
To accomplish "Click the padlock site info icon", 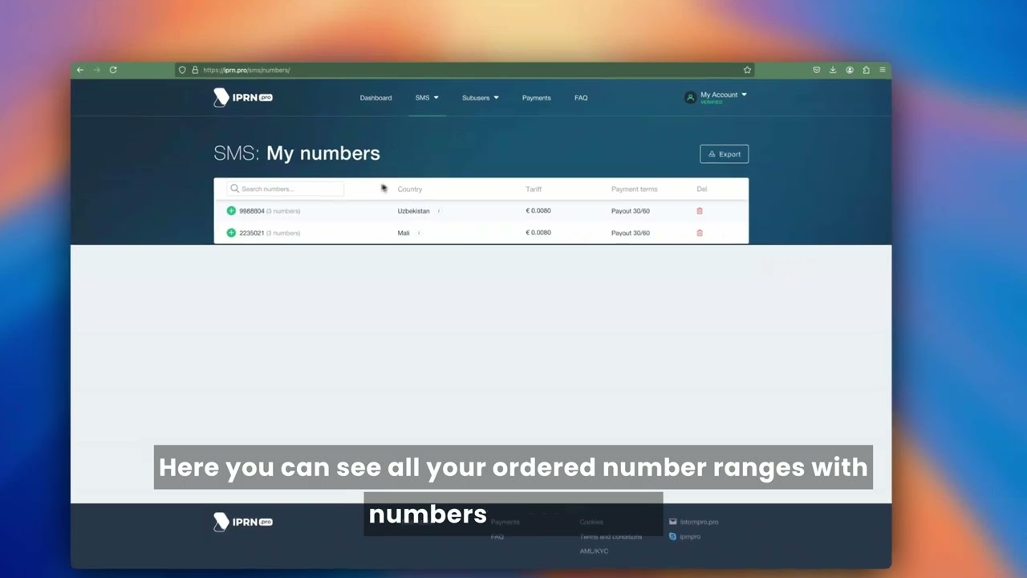I will (194, 70).
